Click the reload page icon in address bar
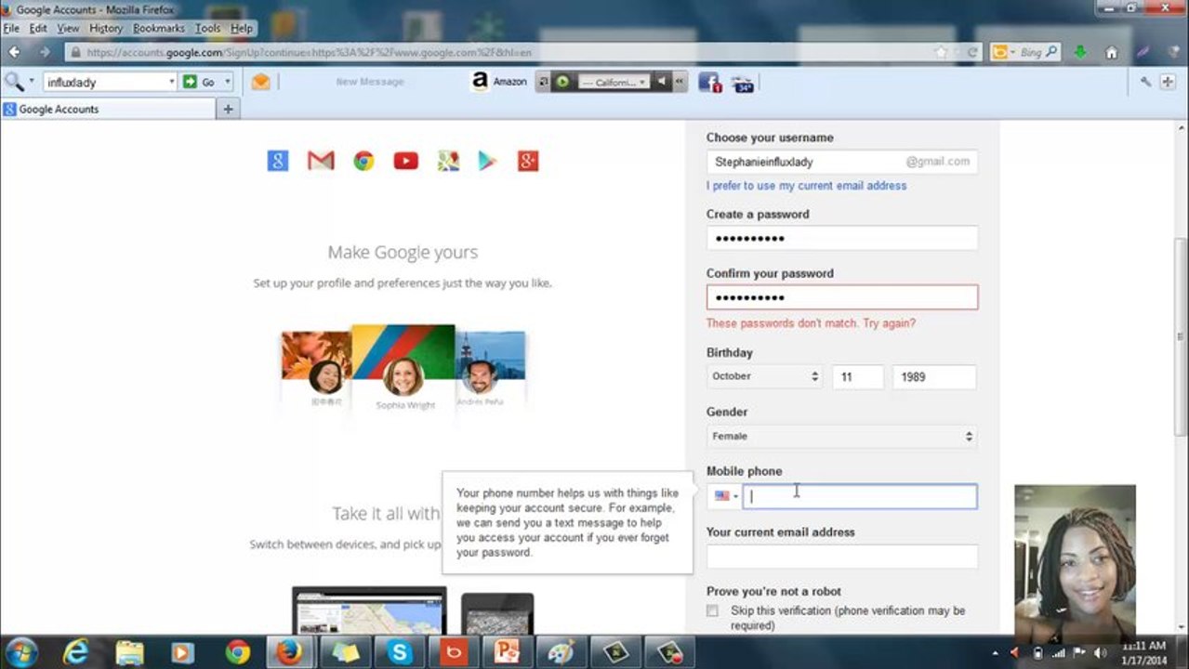 [x=972, y=52]
